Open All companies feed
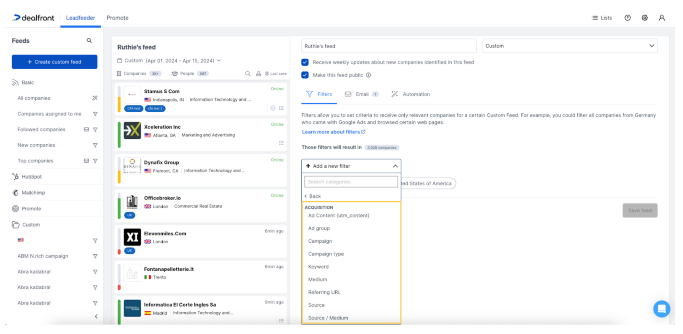 pos(34,98)
